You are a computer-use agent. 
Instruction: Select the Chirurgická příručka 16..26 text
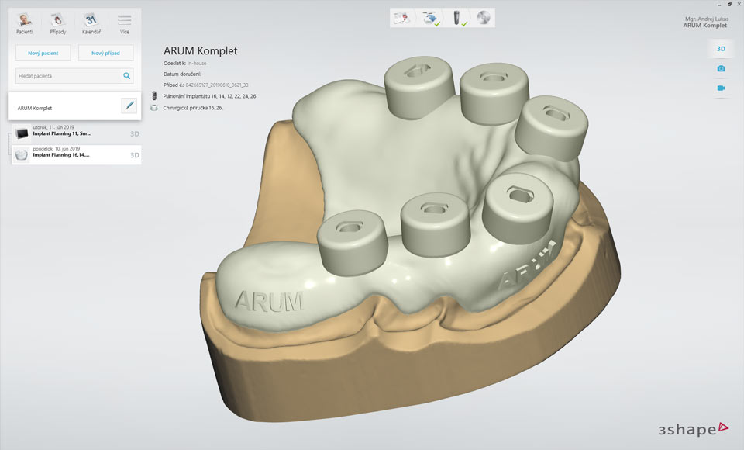[192, 108]
